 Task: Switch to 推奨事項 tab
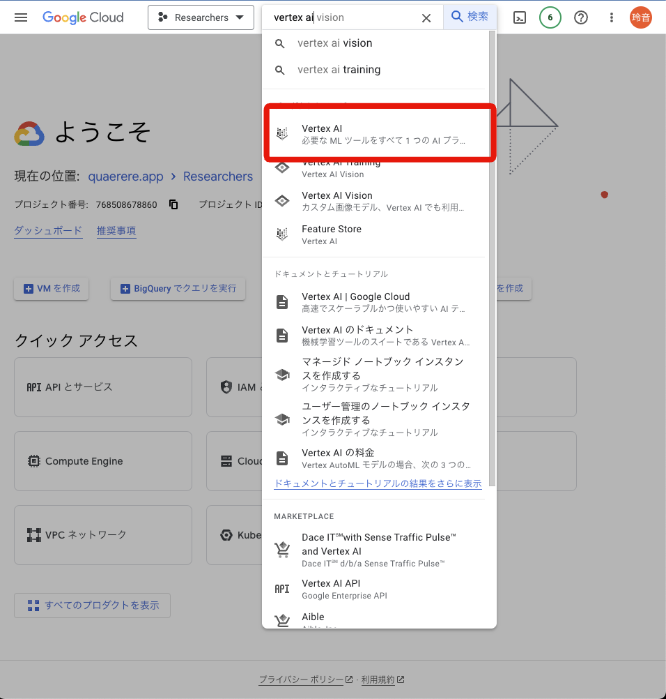point(116,230)
